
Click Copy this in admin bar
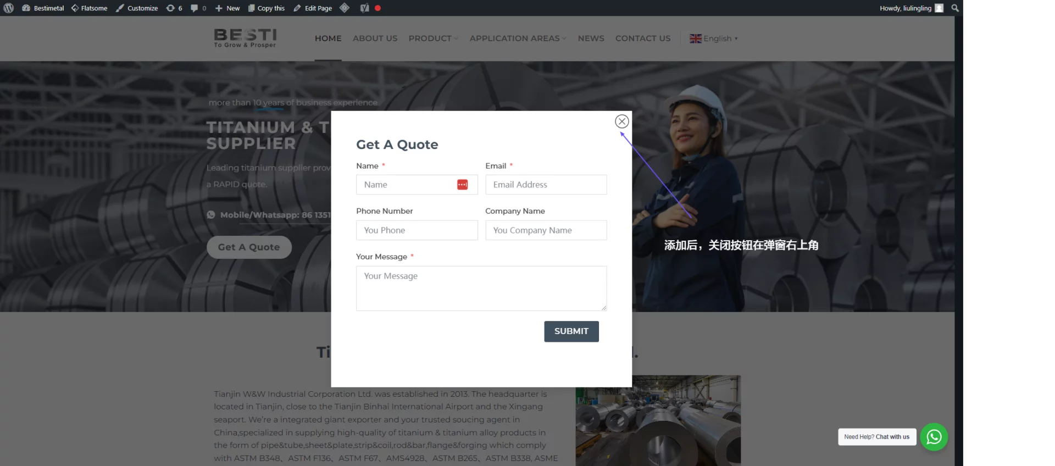click(x=266, y=8)
